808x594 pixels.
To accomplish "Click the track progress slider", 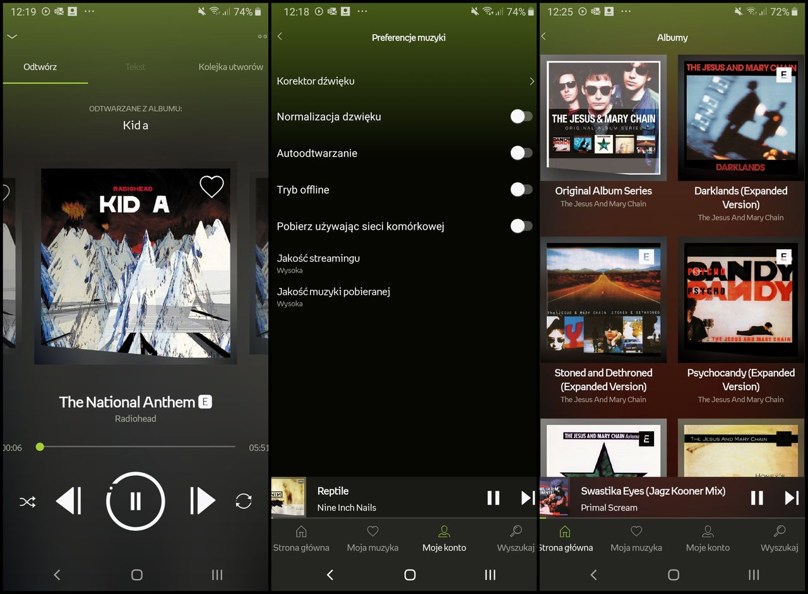I will 136,447.
